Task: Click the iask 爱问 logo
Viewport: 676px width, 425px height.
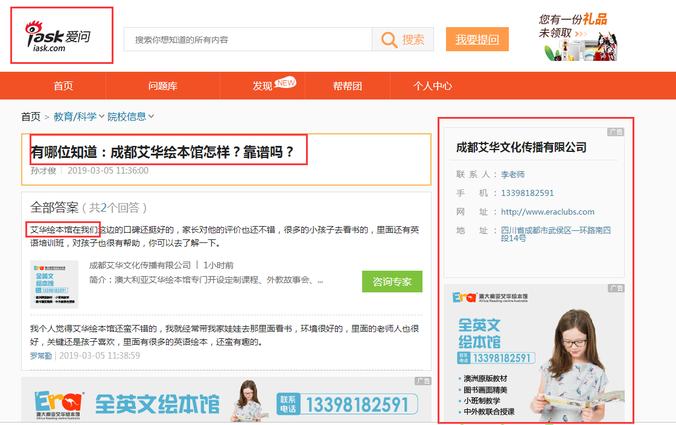Action: pyautogui.click(x=58, y=36)
